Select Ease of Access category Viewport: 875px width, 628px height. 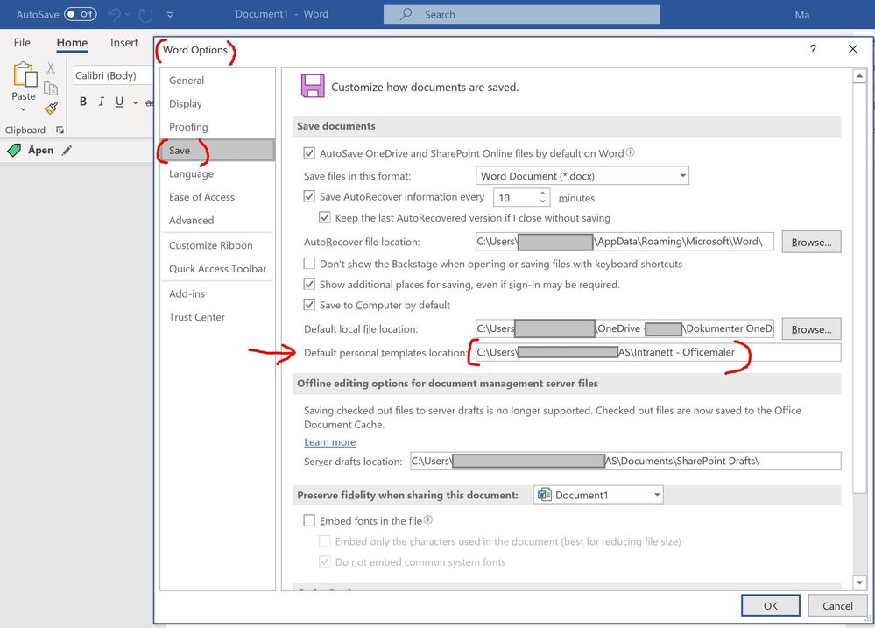click(217, 197)
